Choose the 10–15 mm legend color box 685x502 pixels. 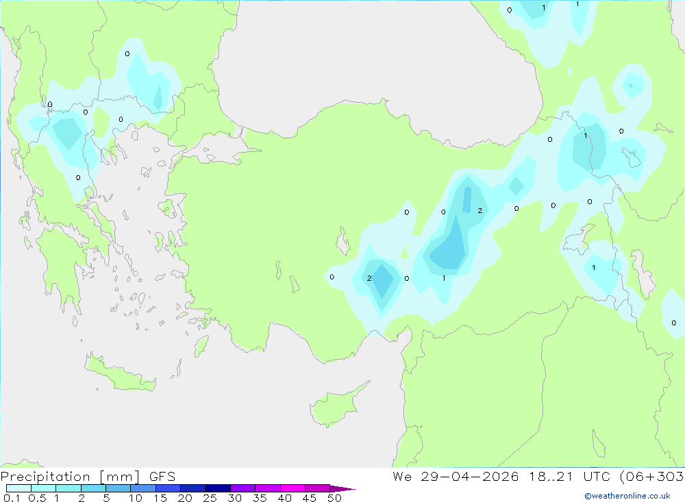(143, 488)
